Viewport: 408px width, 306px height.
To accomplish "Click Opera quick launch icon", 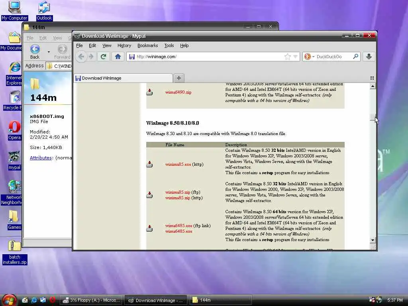I will tap(52, 300).
